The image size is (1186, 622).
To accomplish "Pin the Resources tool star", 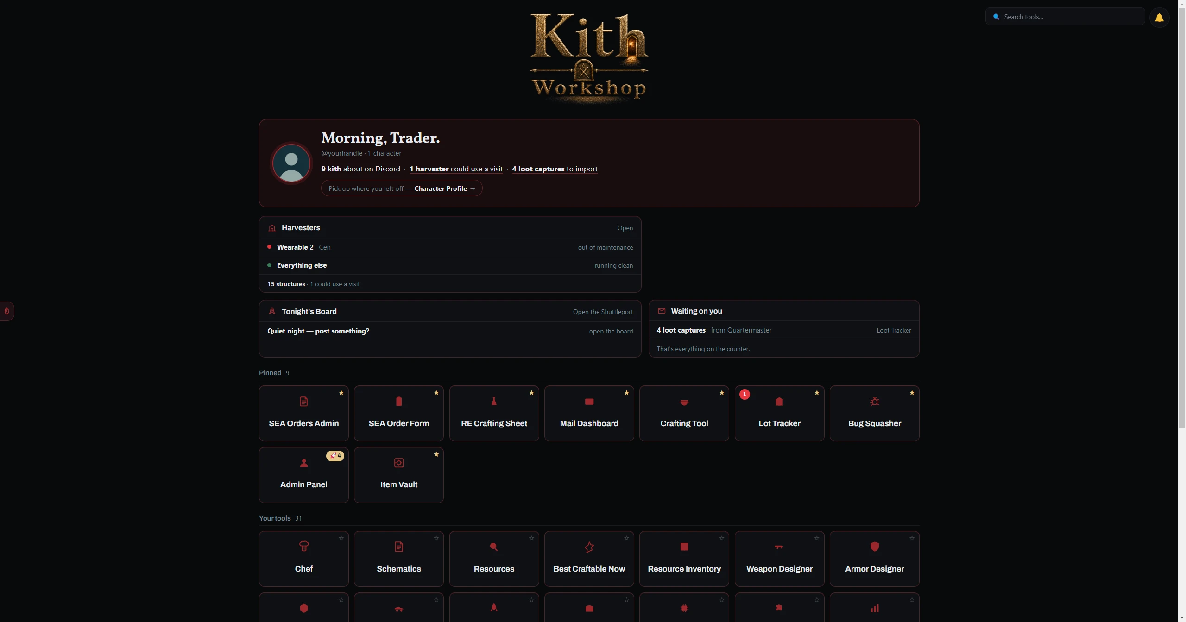I will coord(531,538).
